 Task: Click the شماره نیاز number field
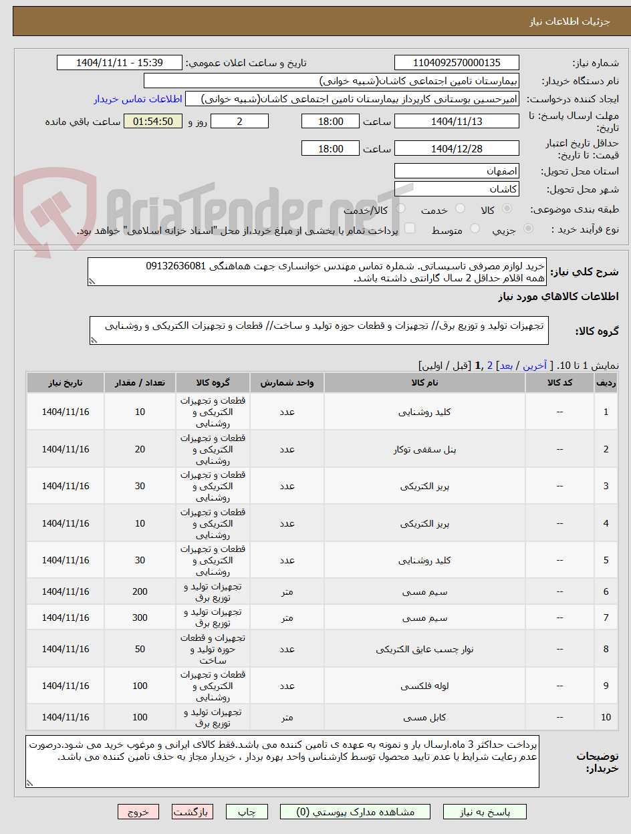pyautogui.click(x=457, y=63)
